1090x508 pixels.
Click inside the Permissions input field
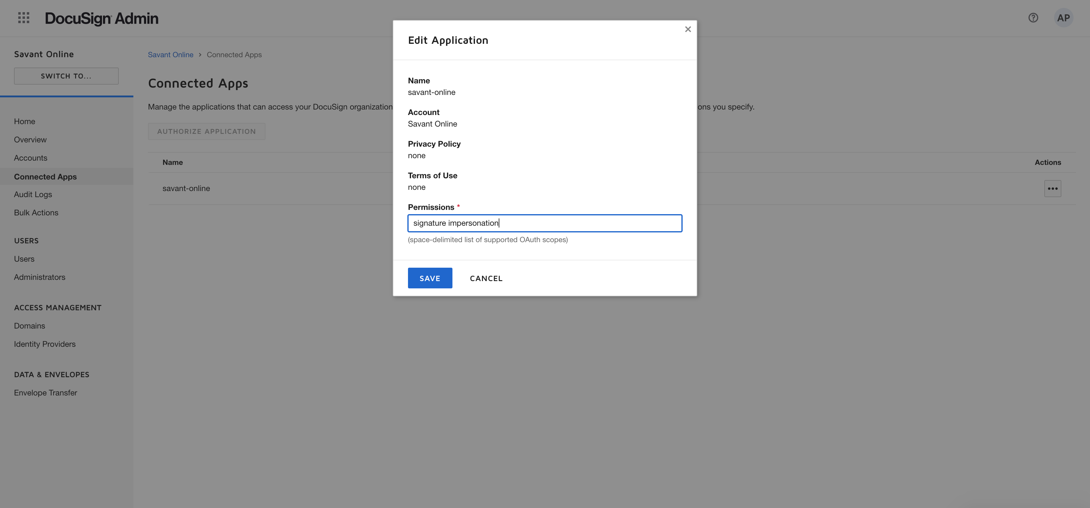point(545,223)
